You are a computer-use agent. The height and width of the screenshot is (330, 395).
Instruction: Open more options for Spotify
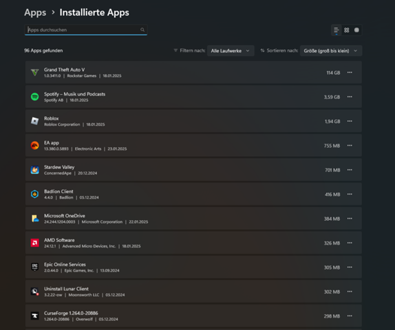350,97
